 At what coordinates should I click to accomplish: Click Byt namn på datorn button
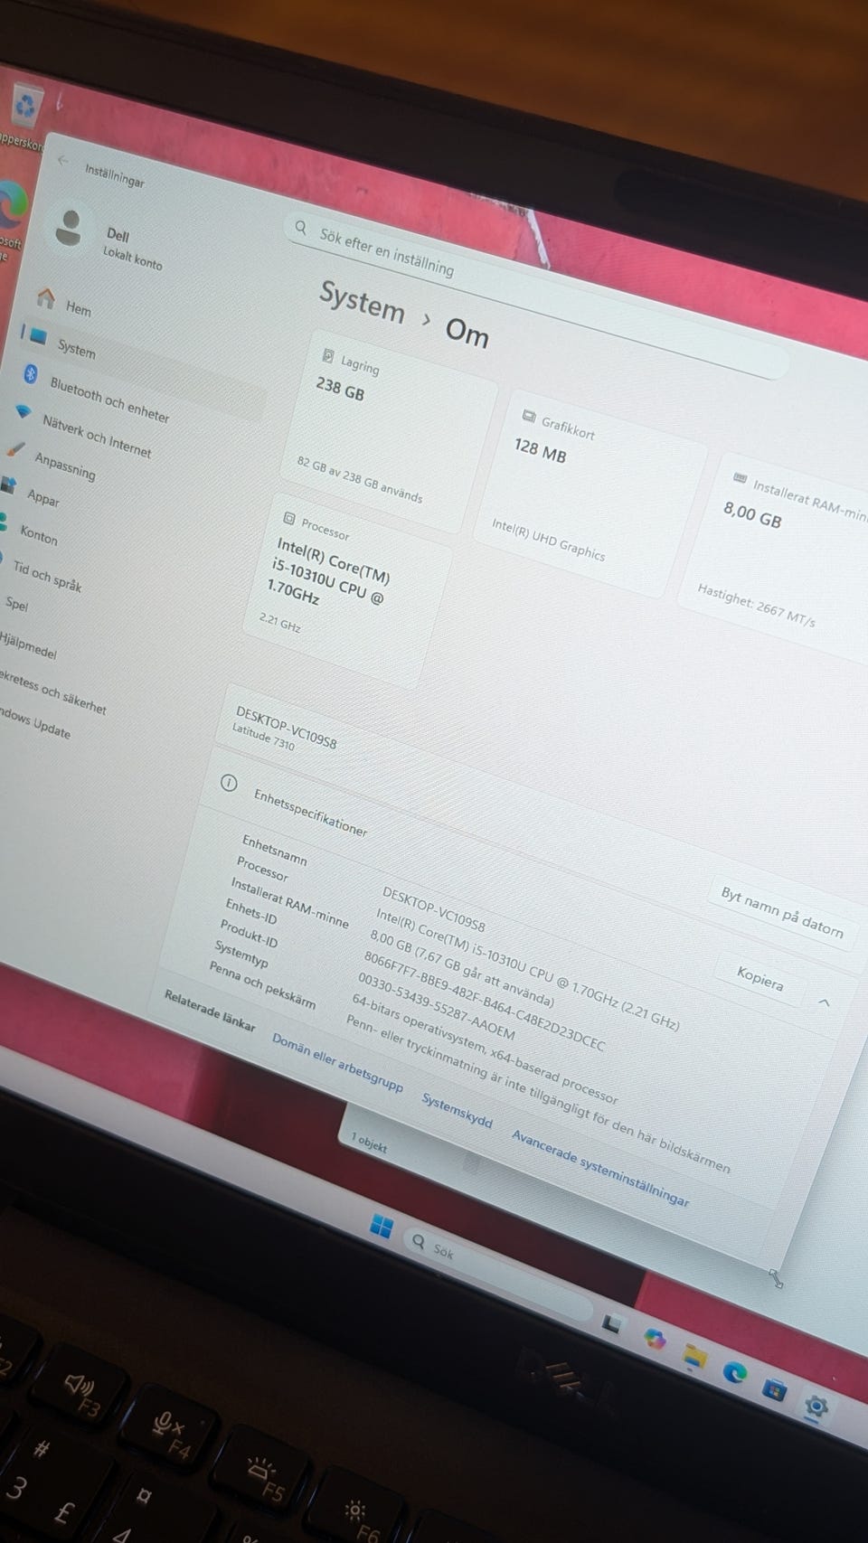[x=782, y=912]
